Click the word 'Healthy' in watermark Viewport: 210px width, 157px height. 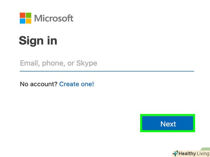click(x=187, y=154)
